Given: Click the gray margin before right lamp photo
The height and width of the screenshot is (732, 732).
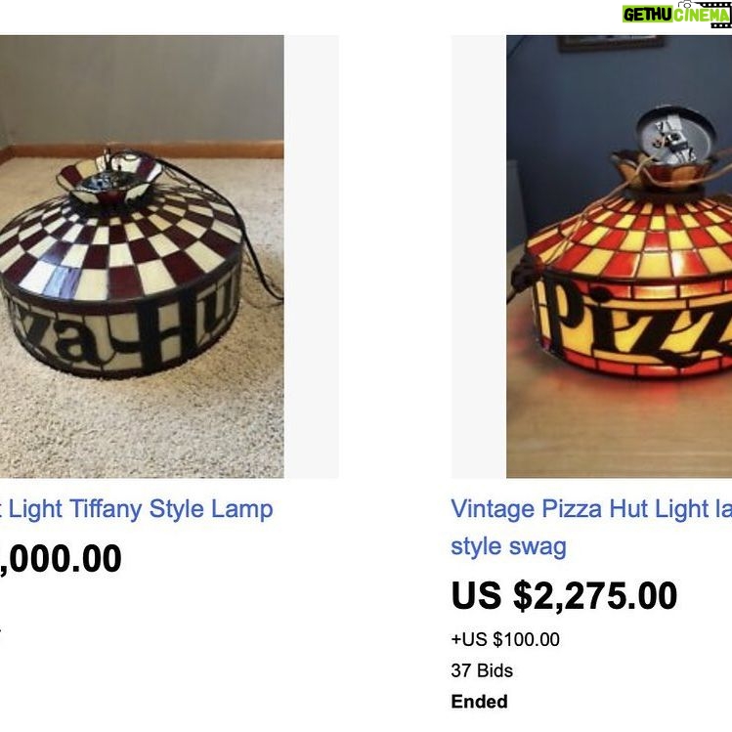Looking at the screenshot, I should tap(479, 256).
